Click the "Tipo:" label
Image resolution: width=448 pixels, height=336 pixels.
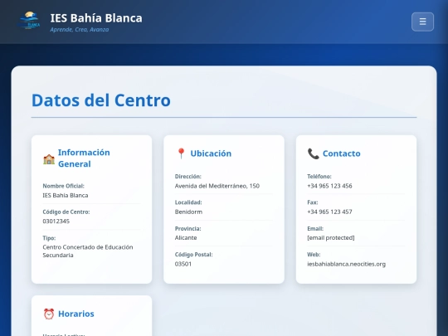pyautogui.click(x=49, y=238)
